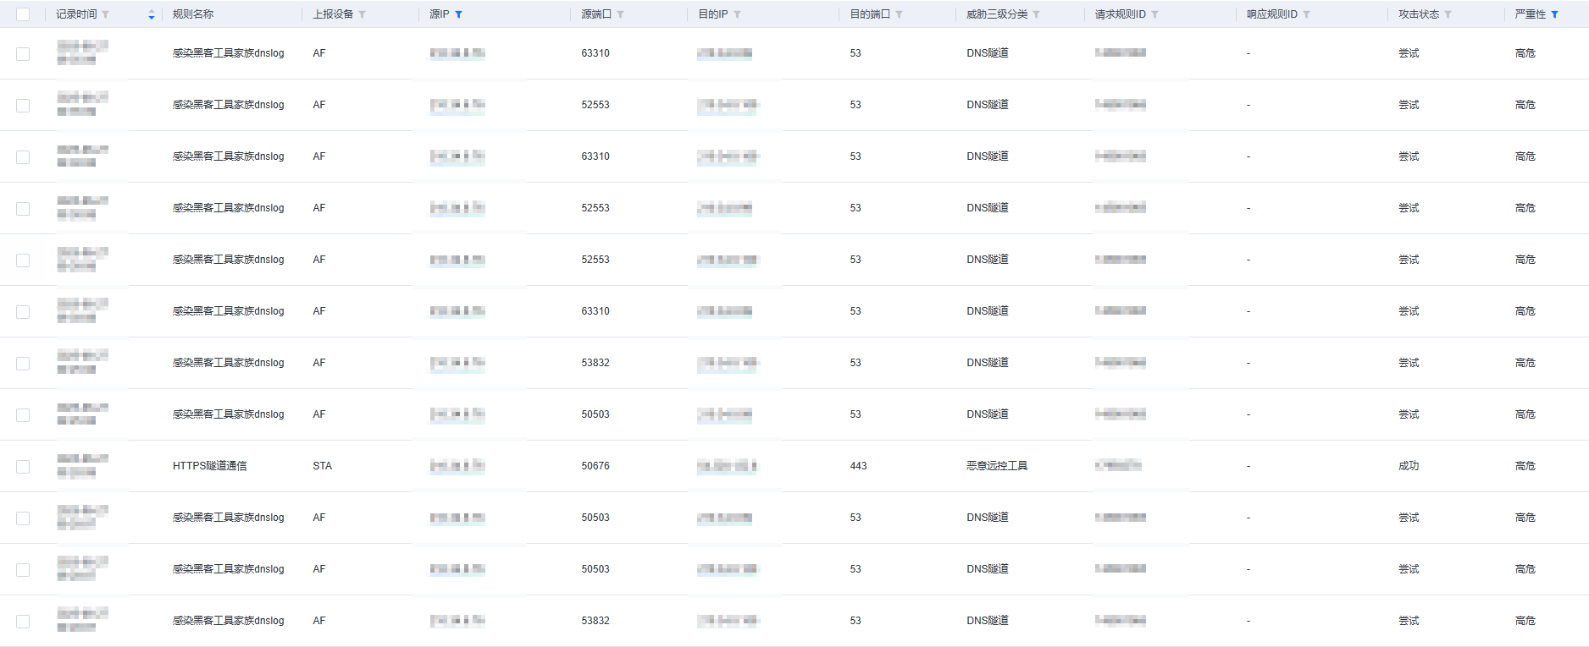Viewport: 1589px width, 647px height.
Task: Open filter for 目的IP column
Action: point(737,14)
